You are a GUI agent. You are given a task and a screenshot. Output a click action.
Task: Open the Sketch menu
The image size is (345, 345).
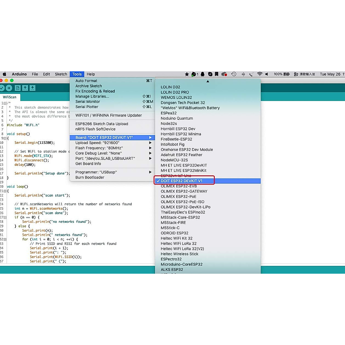tap(61, 74)
